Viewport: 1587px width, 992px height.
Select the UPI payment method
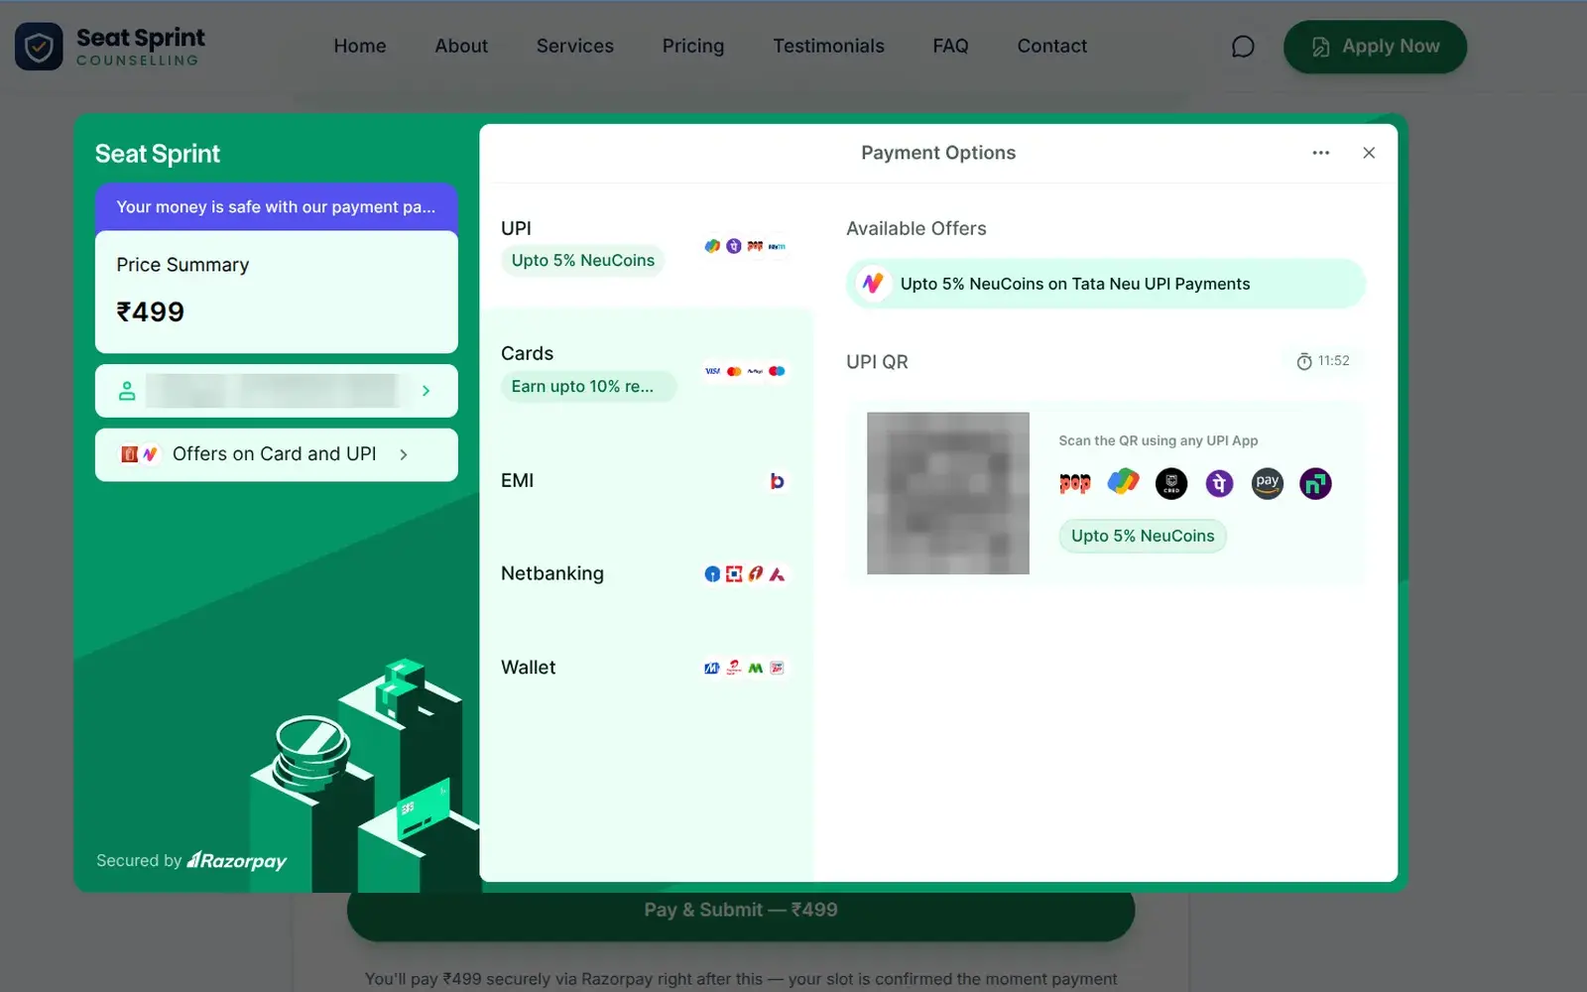click(647, 246)
